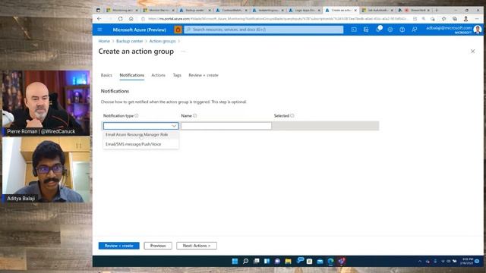
Task: Open the Tags tab
Action: (177, 75)
